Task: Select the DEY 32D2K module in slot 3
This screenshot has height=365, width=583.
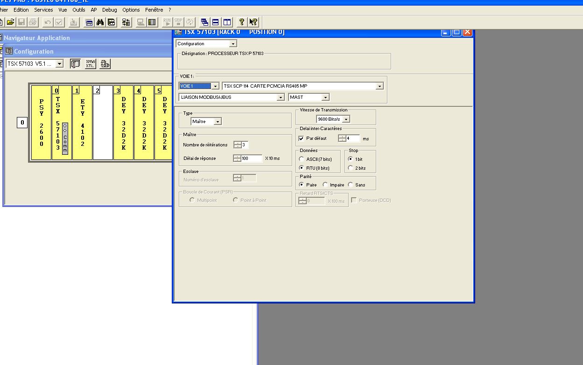Action: point(123,124)
